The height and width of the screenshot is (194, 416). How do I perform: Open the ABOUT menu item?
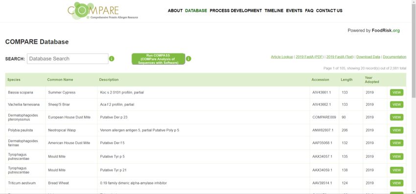click(175, 11)
